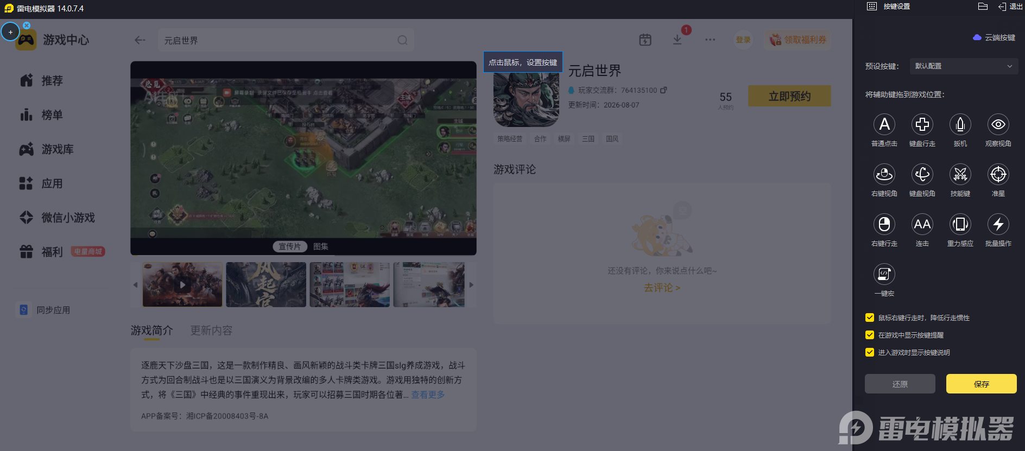Viewport: 1025px width, 451px height.
Task: Toggle 在游戏中显示按键提醒 checkbox
Action: [x=870, y=335]
